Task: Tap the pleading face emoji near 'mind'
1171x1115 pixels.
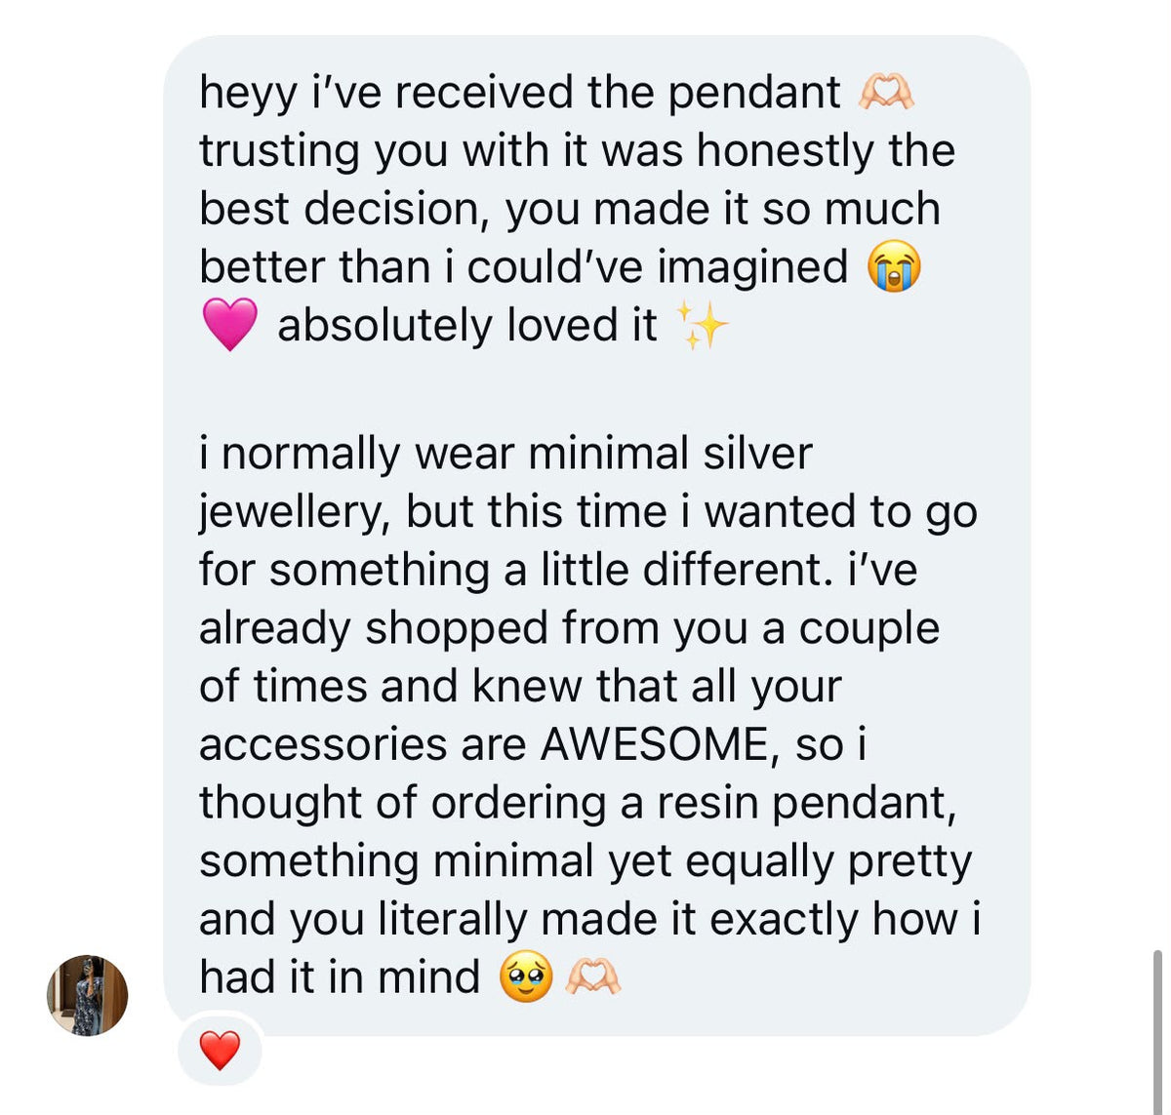Action: [x=526, y=976]
